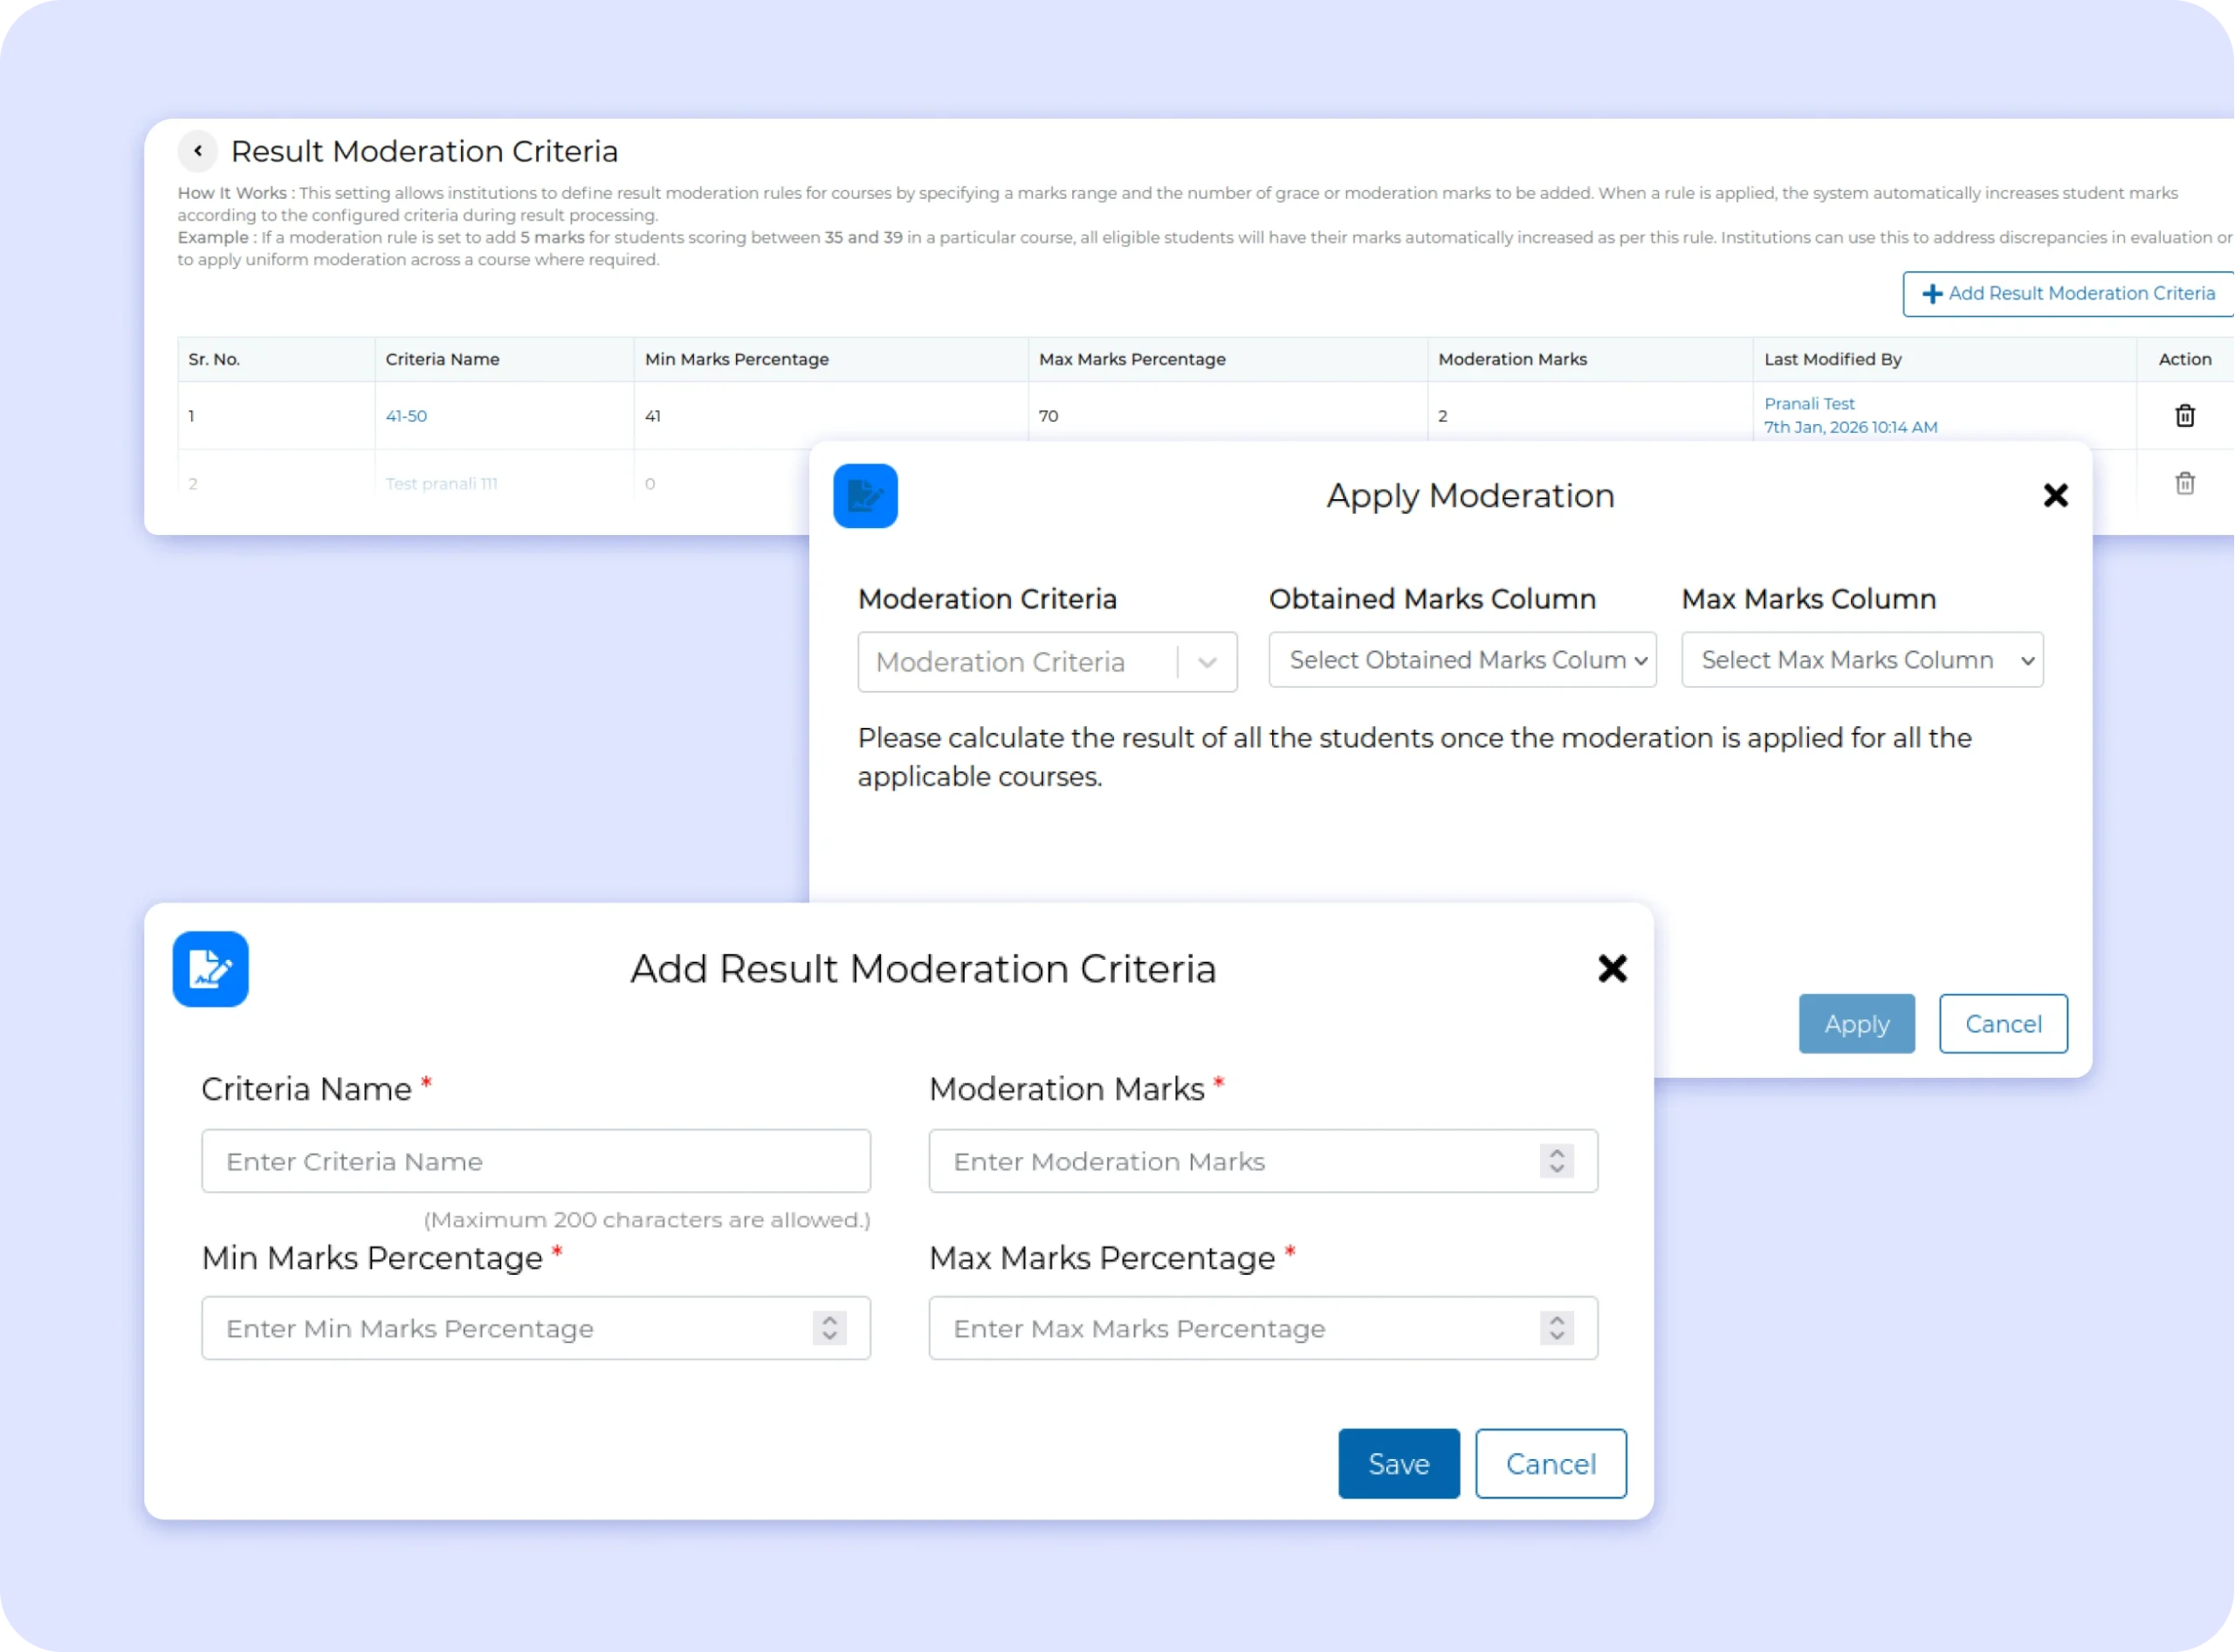Click the back arrow beside Result Moderation Criteria
The width and height of the screenshot is (2235, 1652).
pos(198,151)
